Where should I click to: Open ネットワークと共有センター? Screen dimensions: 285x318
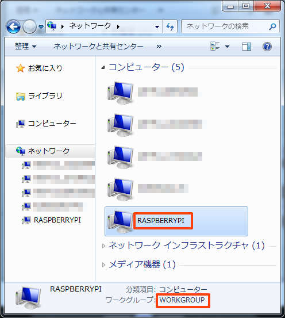click(99, 47)
